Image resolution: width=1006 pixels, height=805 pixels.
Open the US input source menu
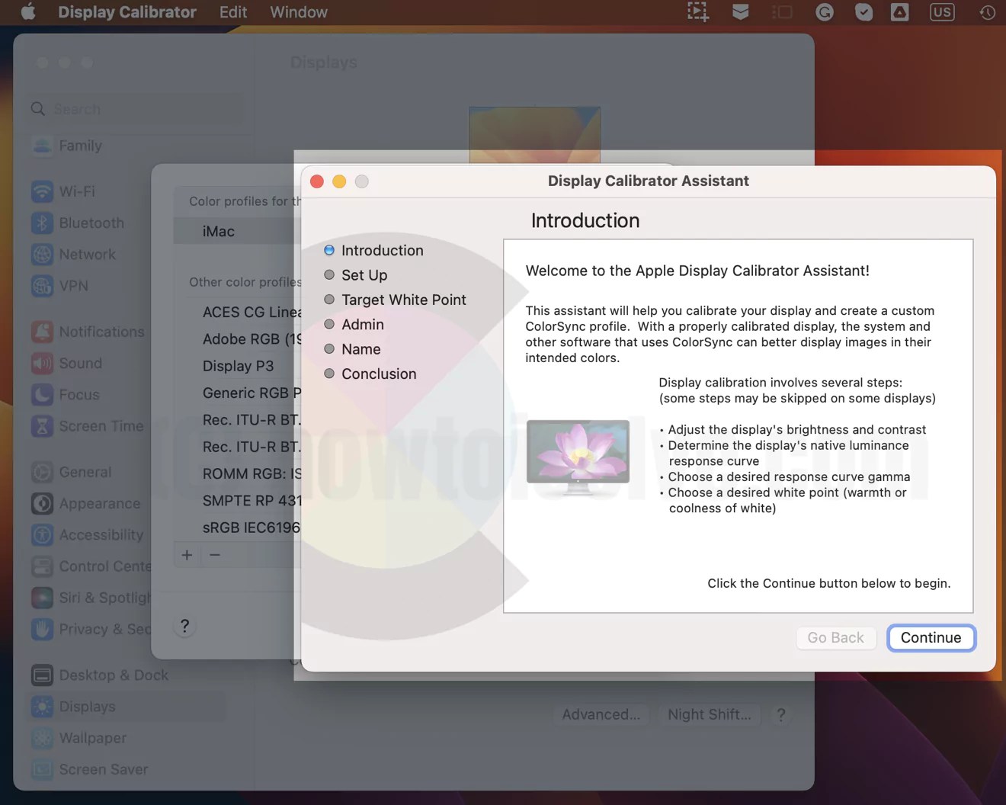coord(942,12)
